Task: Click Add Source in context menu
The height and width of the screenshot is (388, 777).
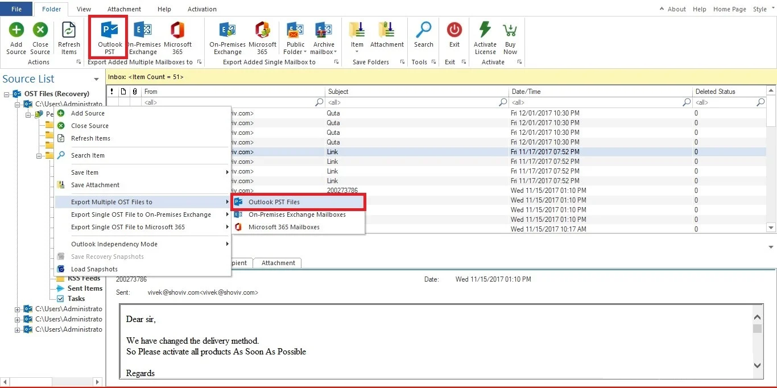Action: (x=142, y=113)
